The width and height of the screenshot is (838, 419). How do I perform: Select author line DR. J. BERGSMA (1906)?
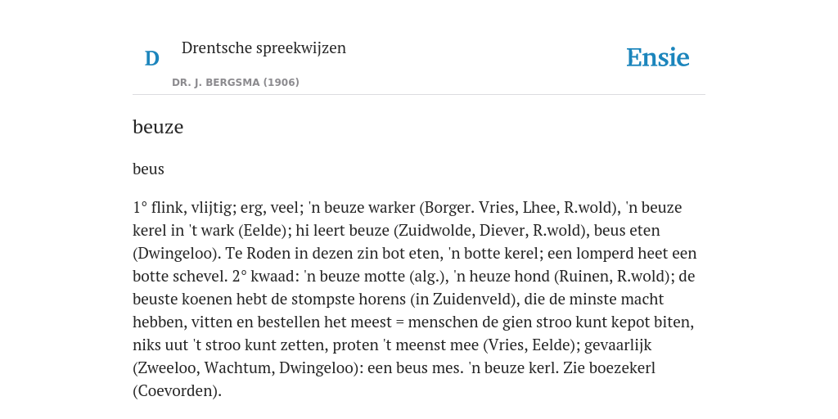(x=235, y=83)
